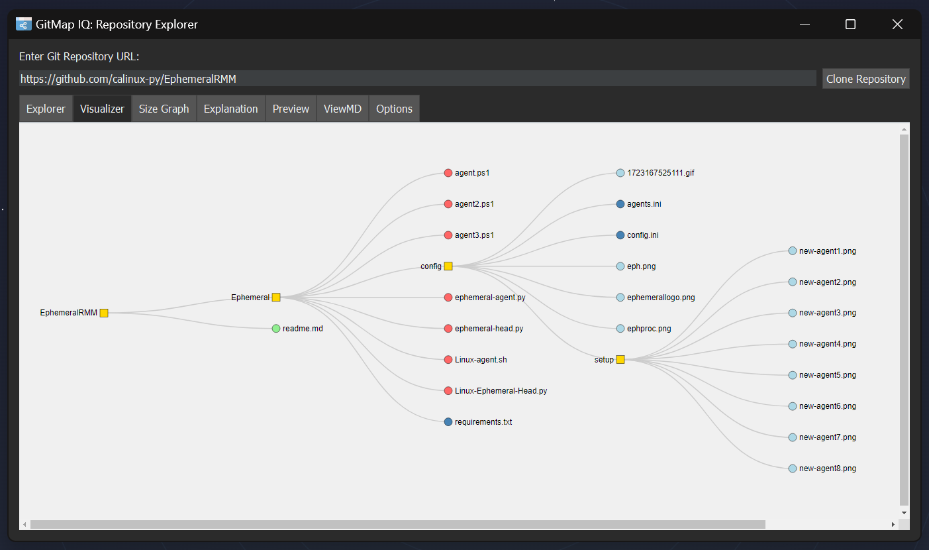The height and width of the screenshot is (550, 929).
Task: Select the config.ini blue node circle
Action: point(620,235)
